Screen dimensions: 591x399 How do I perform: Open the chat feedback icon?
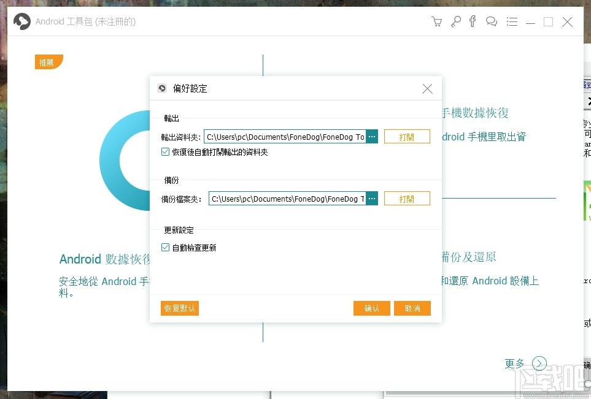(492, 21)
